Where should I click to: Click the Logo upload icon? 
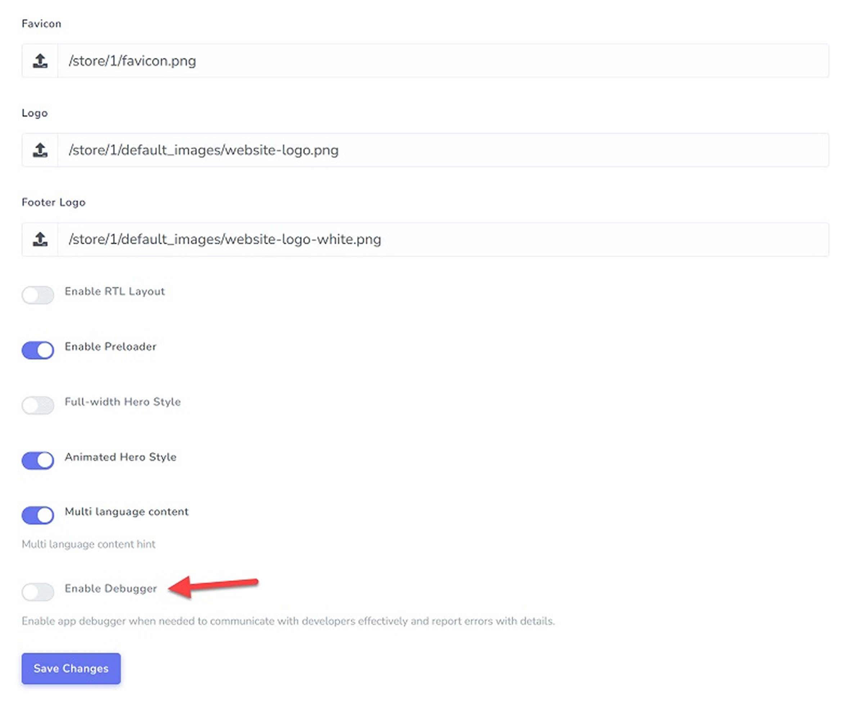pyautogui.click(x=40, y=150)
